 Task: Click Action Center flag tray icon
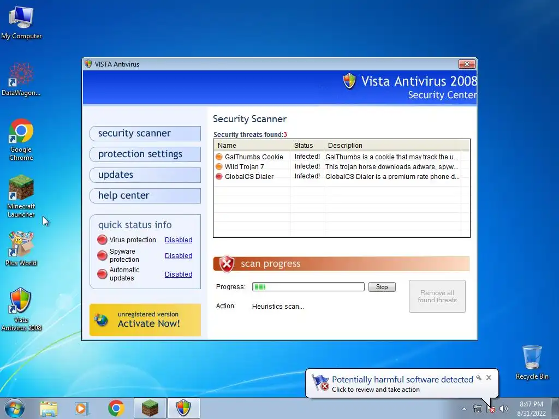tap(491, 409)
